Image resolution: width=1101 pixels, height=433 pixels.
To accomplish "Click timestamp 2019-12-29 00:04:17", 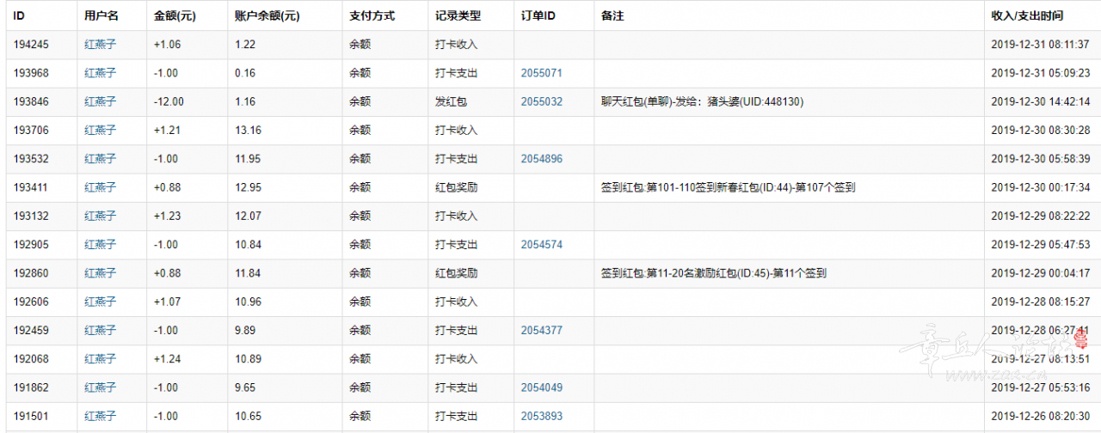I will point(1041,273).
